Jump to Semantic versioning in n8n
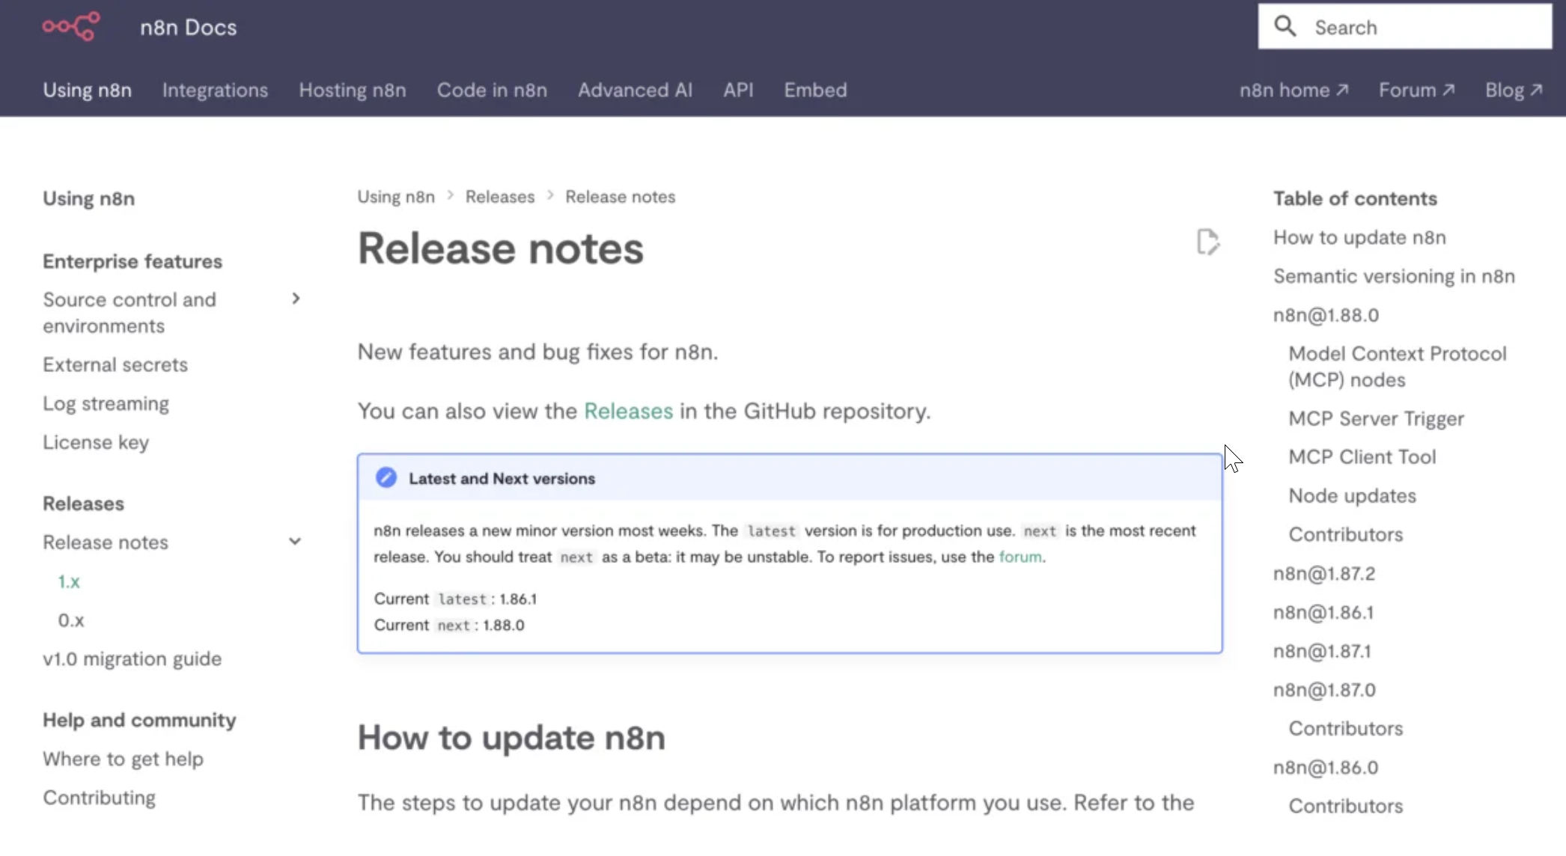The image size is (1566, 856). pyautogui.click(x=1394, y=276)
